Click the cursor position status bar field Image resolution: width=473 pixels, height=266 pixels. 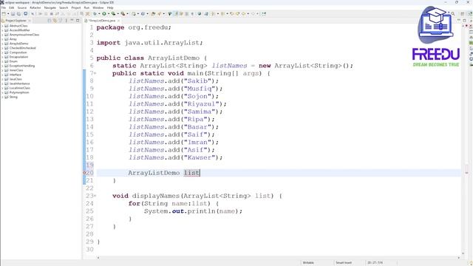pyautogui.click(x=375, y=263)
